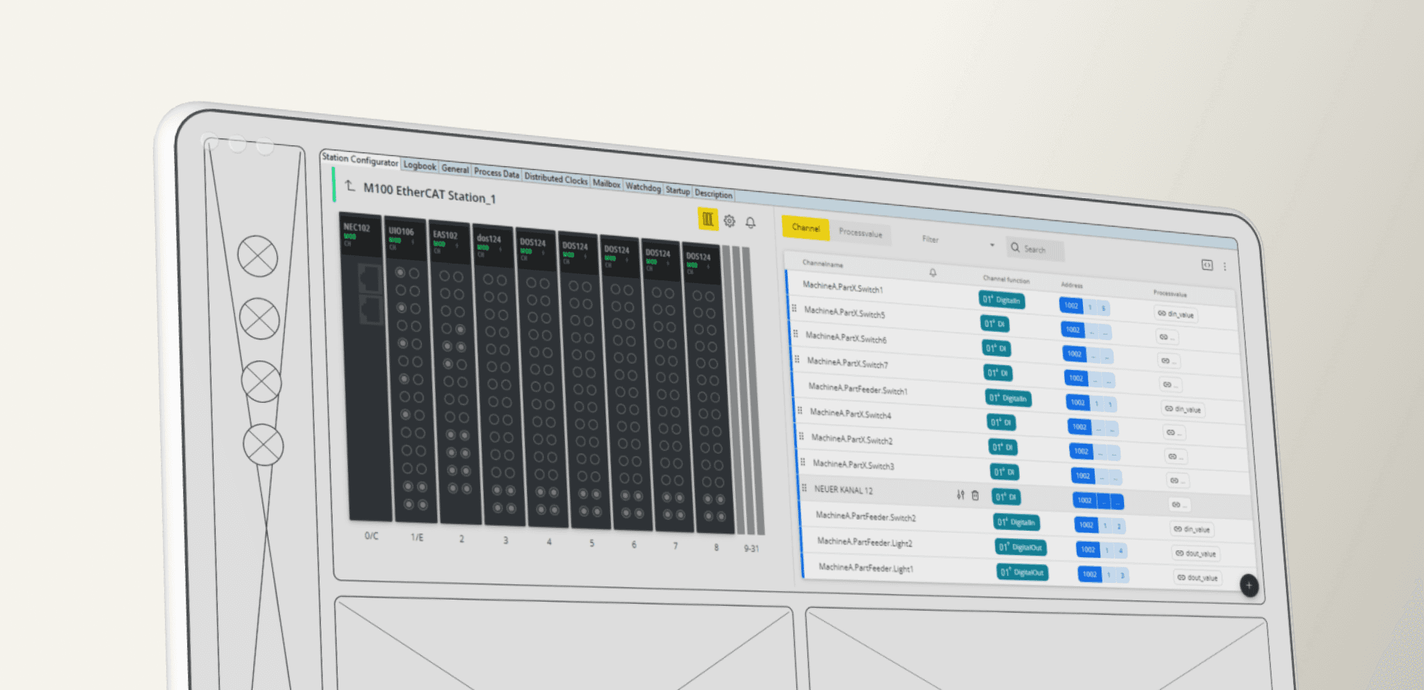This screenshot has height=690, width=1424.
Task: Open the Watchdog tab
Action: [643, 186]
